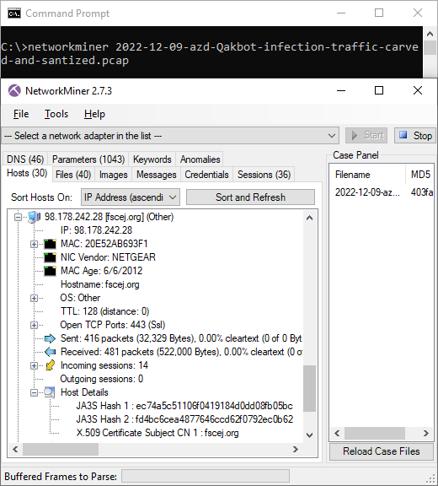Click the networkminer command line in Command Prompt

pos(210,54)
